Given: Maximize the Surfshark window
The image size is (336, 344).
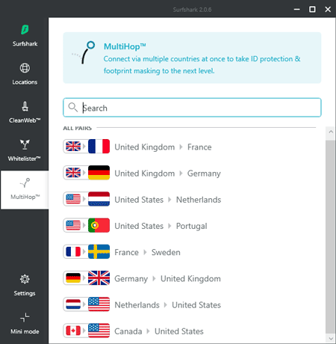Looking at the screenshot, I should tap(312, 10).
